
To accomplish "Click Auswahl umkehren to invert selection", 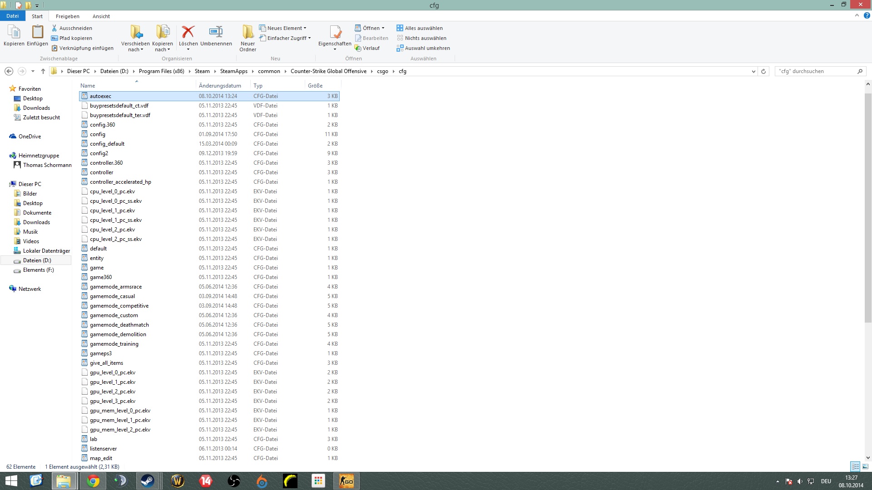I will [427, 48].
